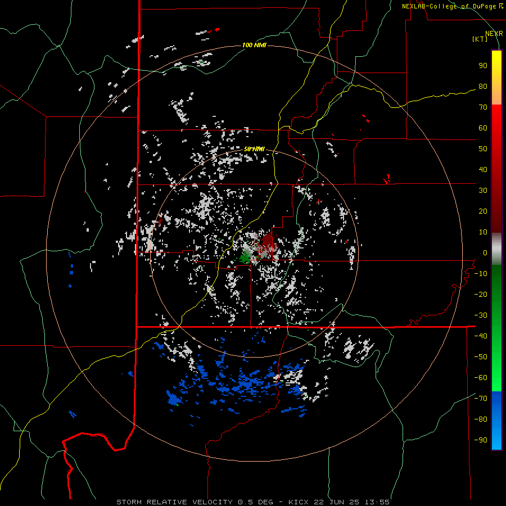Select the 100 NMI range ring label

coord(254,45)
